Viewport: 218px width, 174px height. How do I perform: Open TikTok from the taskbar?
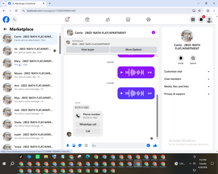coord(21,157)
